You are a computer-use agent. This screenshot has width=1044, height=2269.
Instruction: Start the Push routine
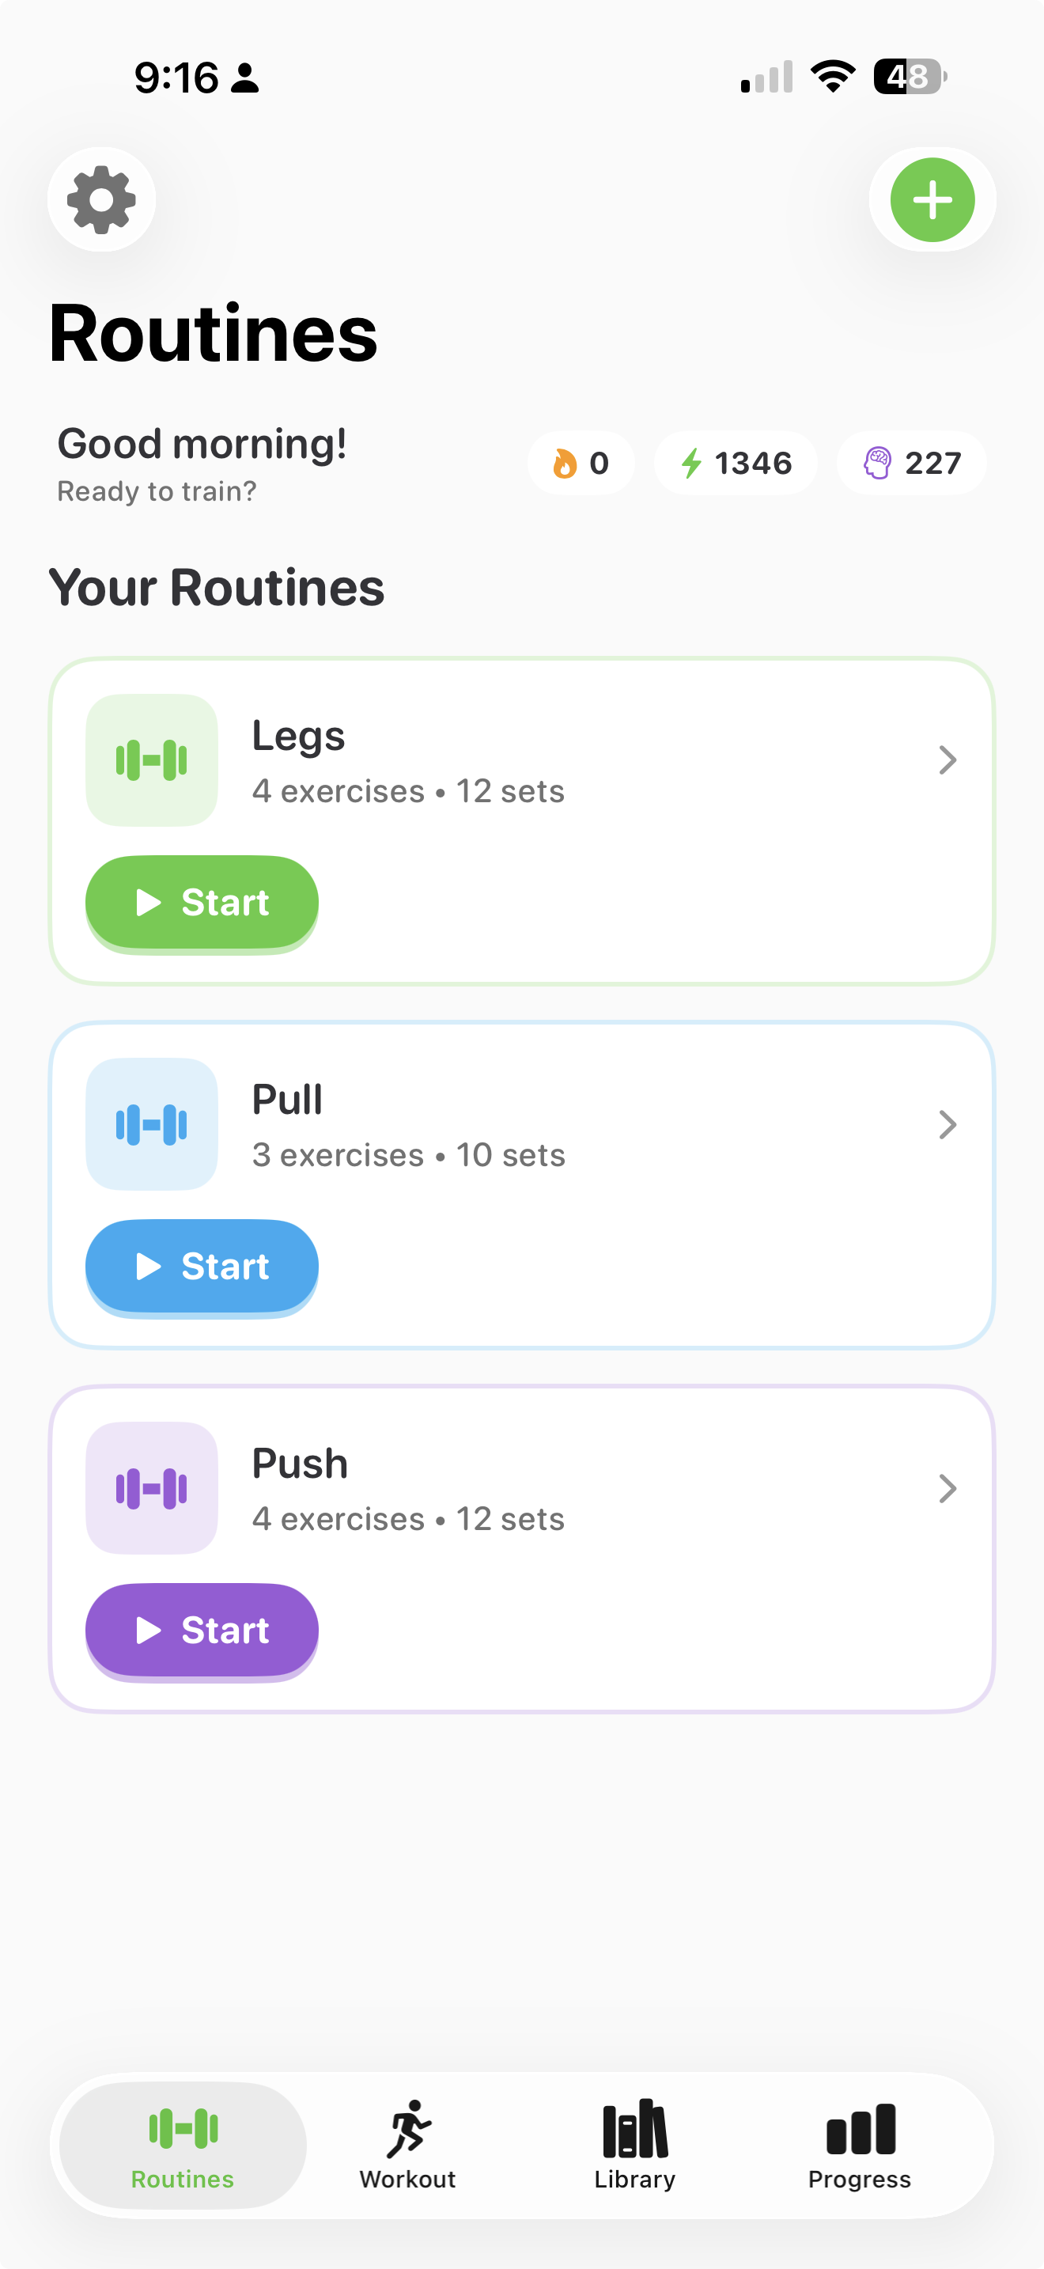[x=202, y=1630]
